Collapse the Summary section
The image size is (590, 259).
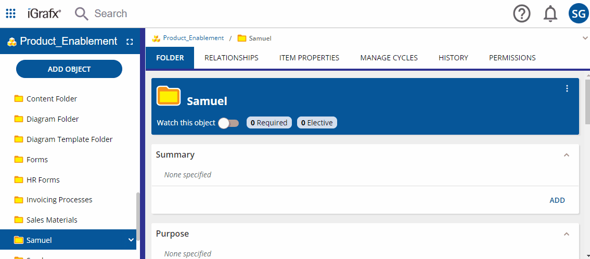[567, 155]
